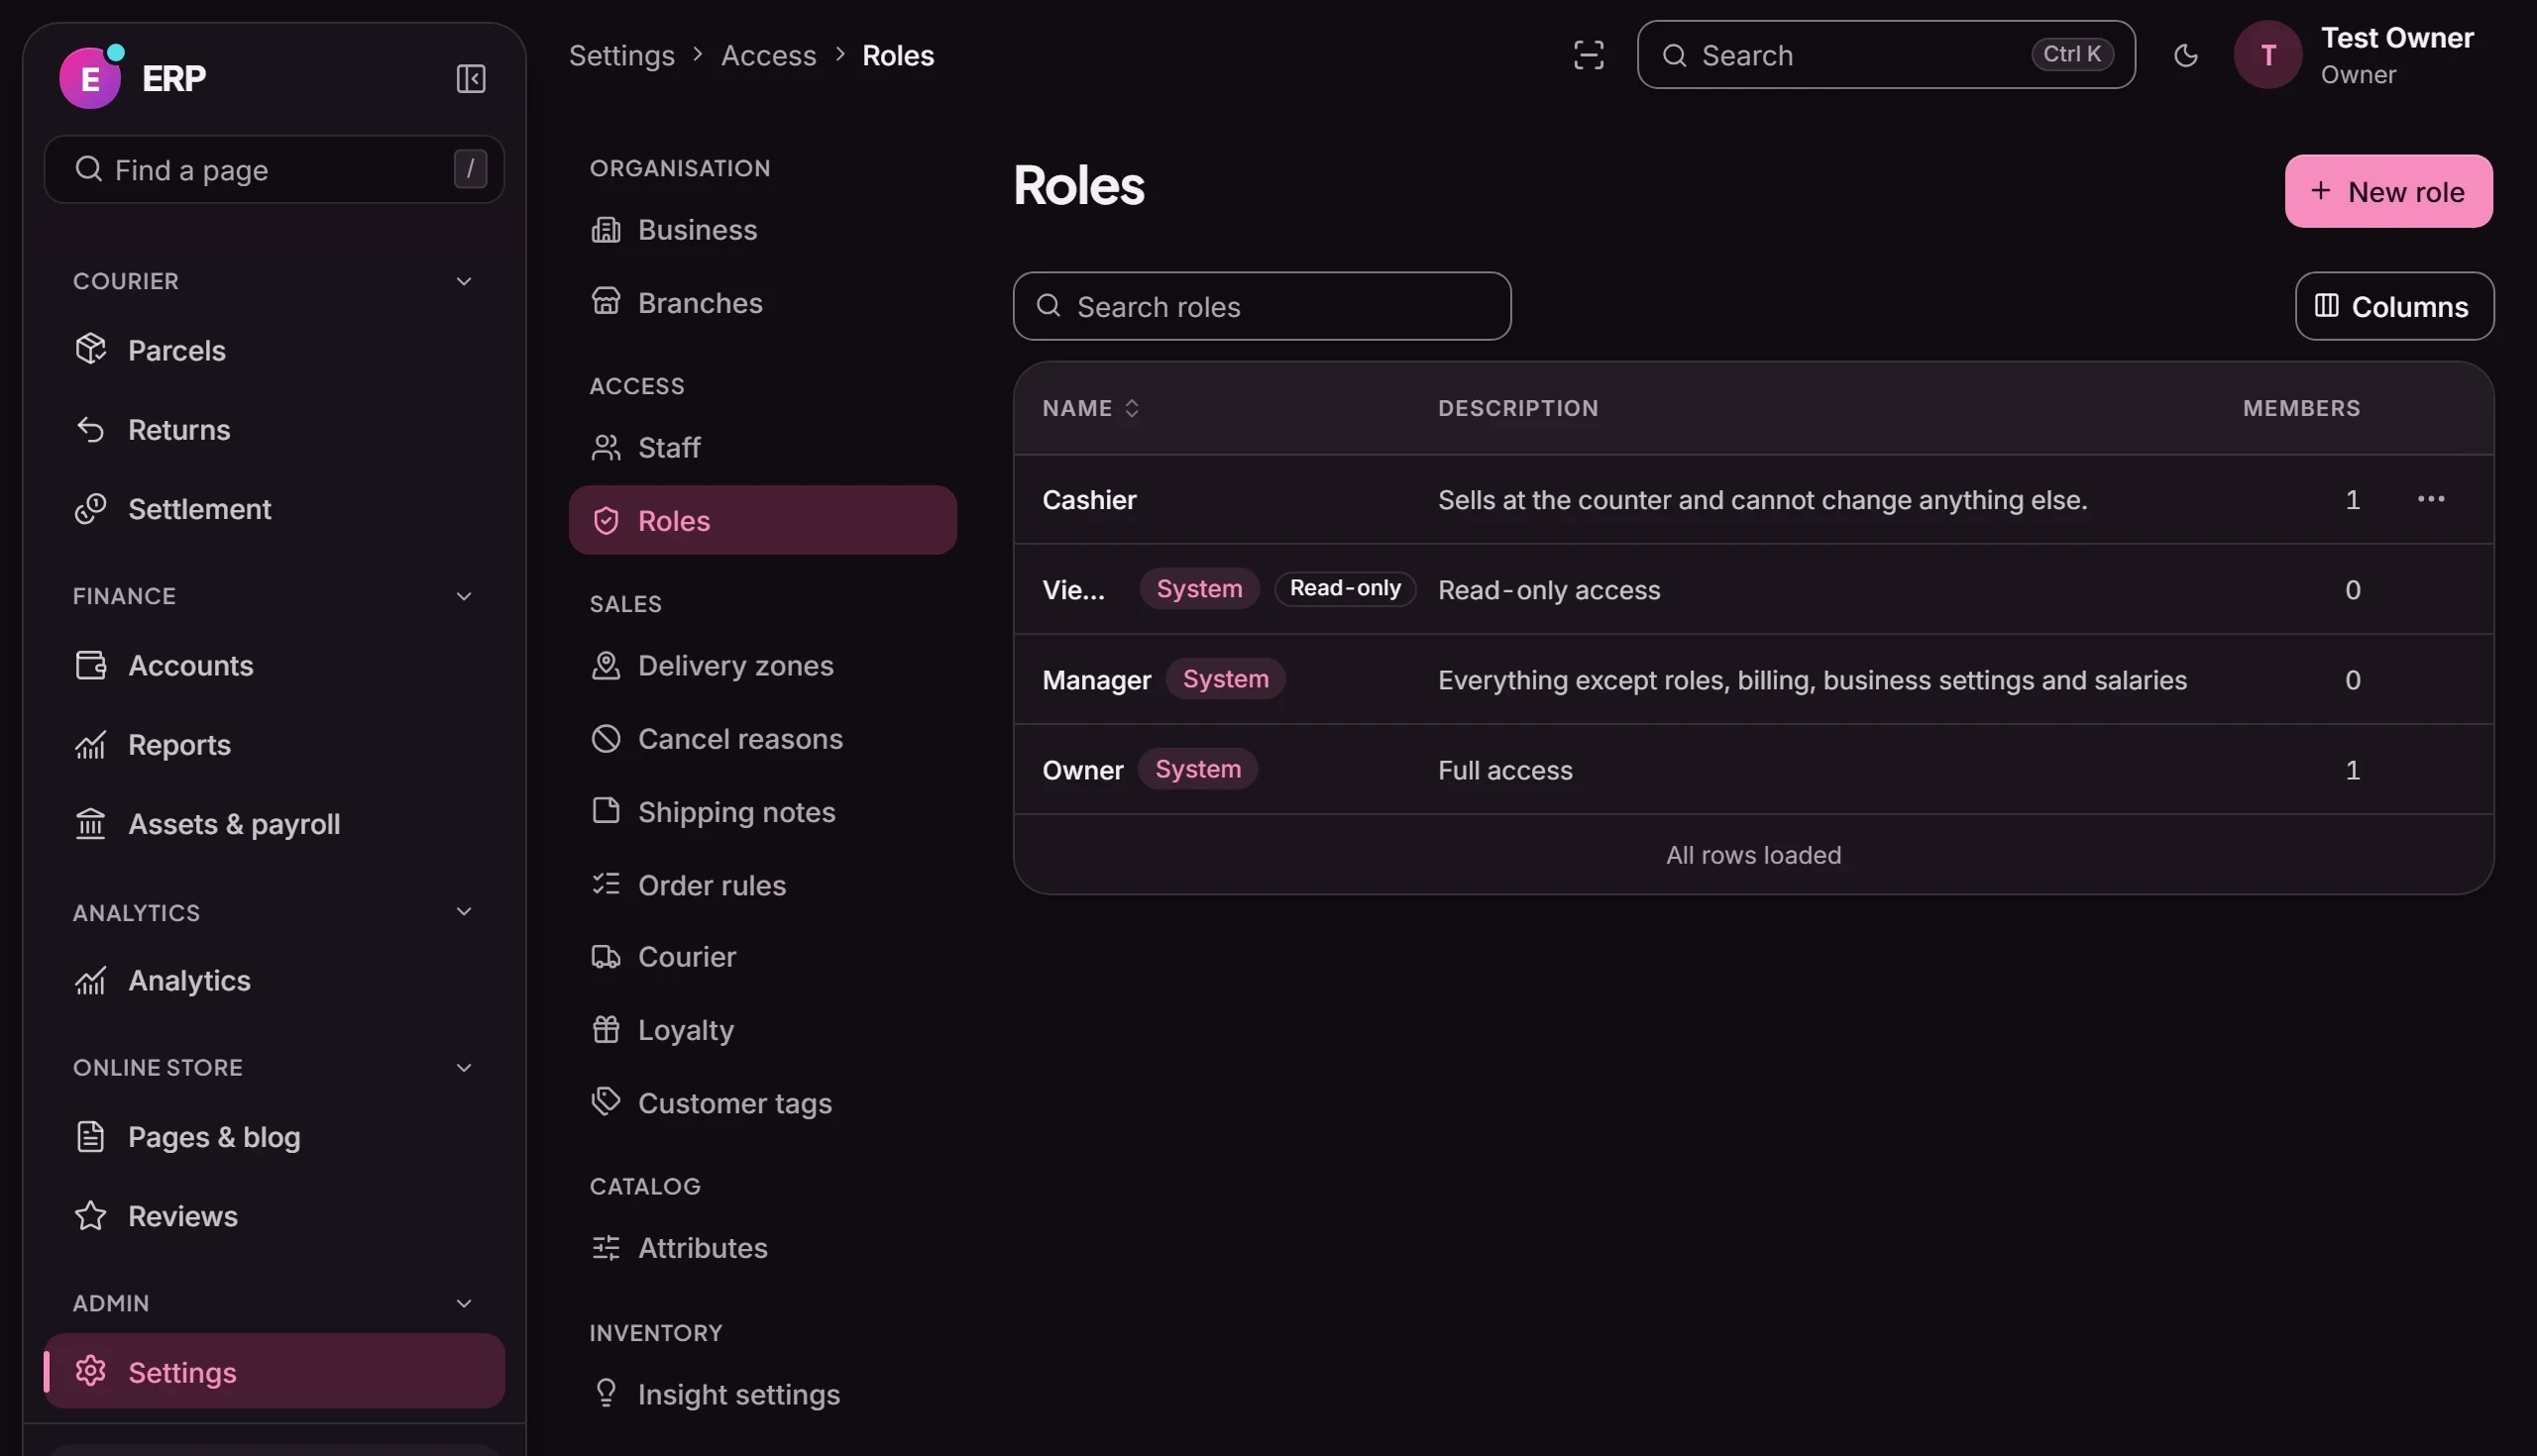Screen dimensions: 2537x1456
Task: Toggle dark mode moon icon
Action: 2186,55
